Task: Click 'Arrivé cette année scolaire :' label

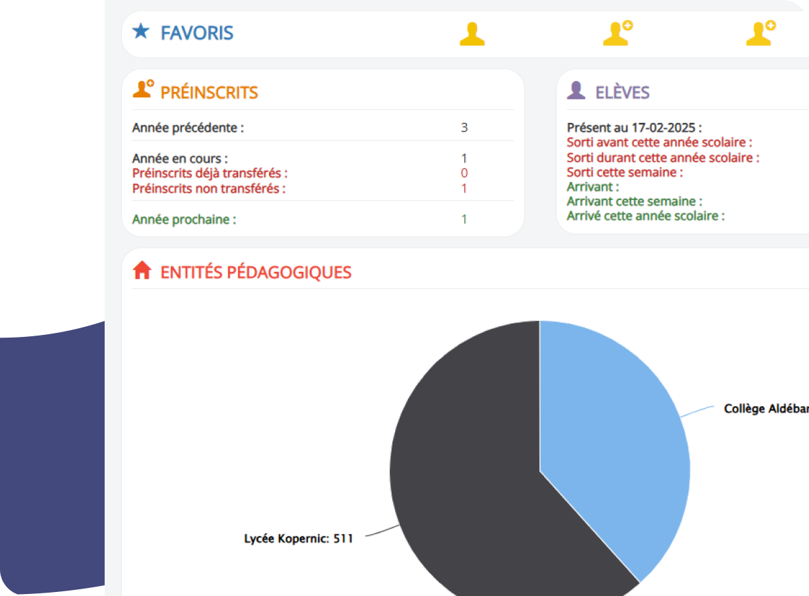Action: [646, 216]
